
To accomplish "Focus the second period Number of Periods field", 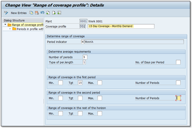I will [178, 98].
